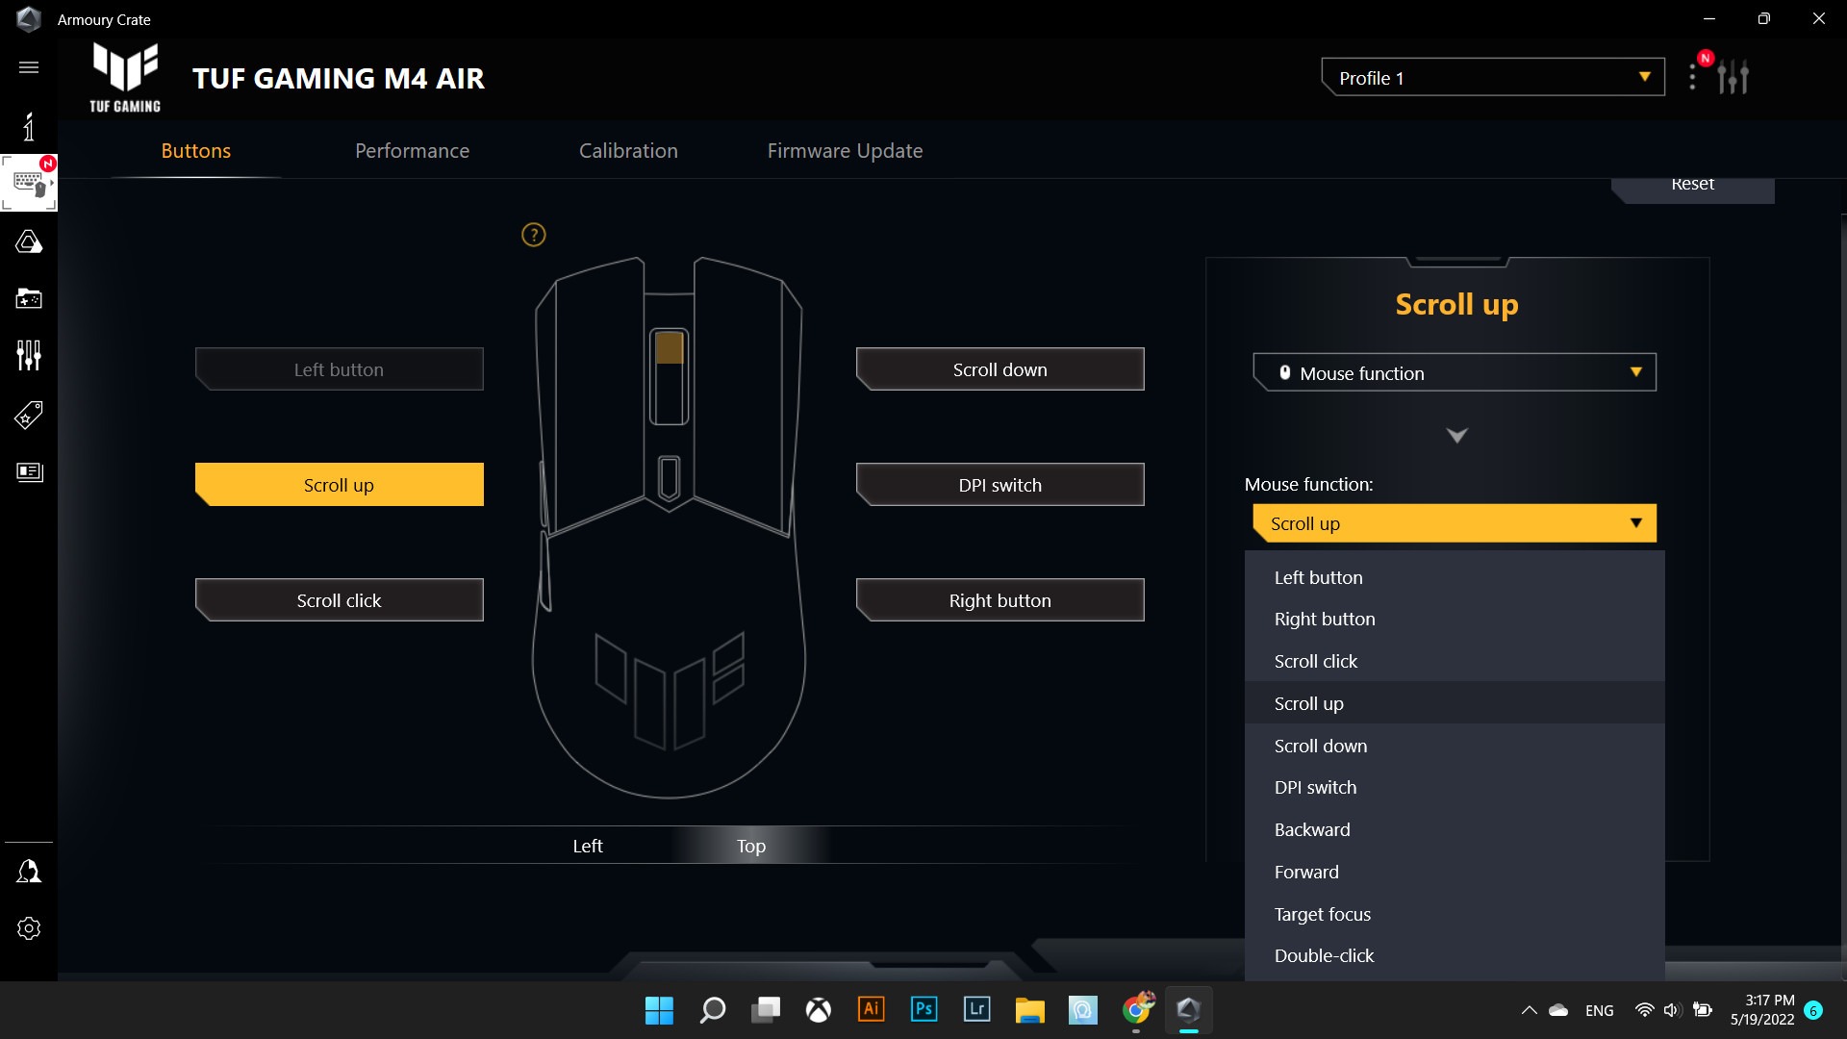This screenshot has width=1847, height=1039.
Task: Switch to the Performance tab
Action: pyautogui.click(x=412, y=151)
